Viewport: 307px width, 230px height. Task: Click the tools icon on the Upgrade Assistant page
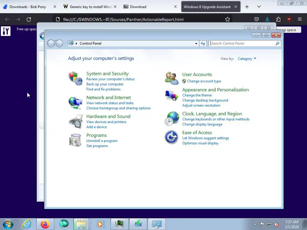tap(6, 31)
